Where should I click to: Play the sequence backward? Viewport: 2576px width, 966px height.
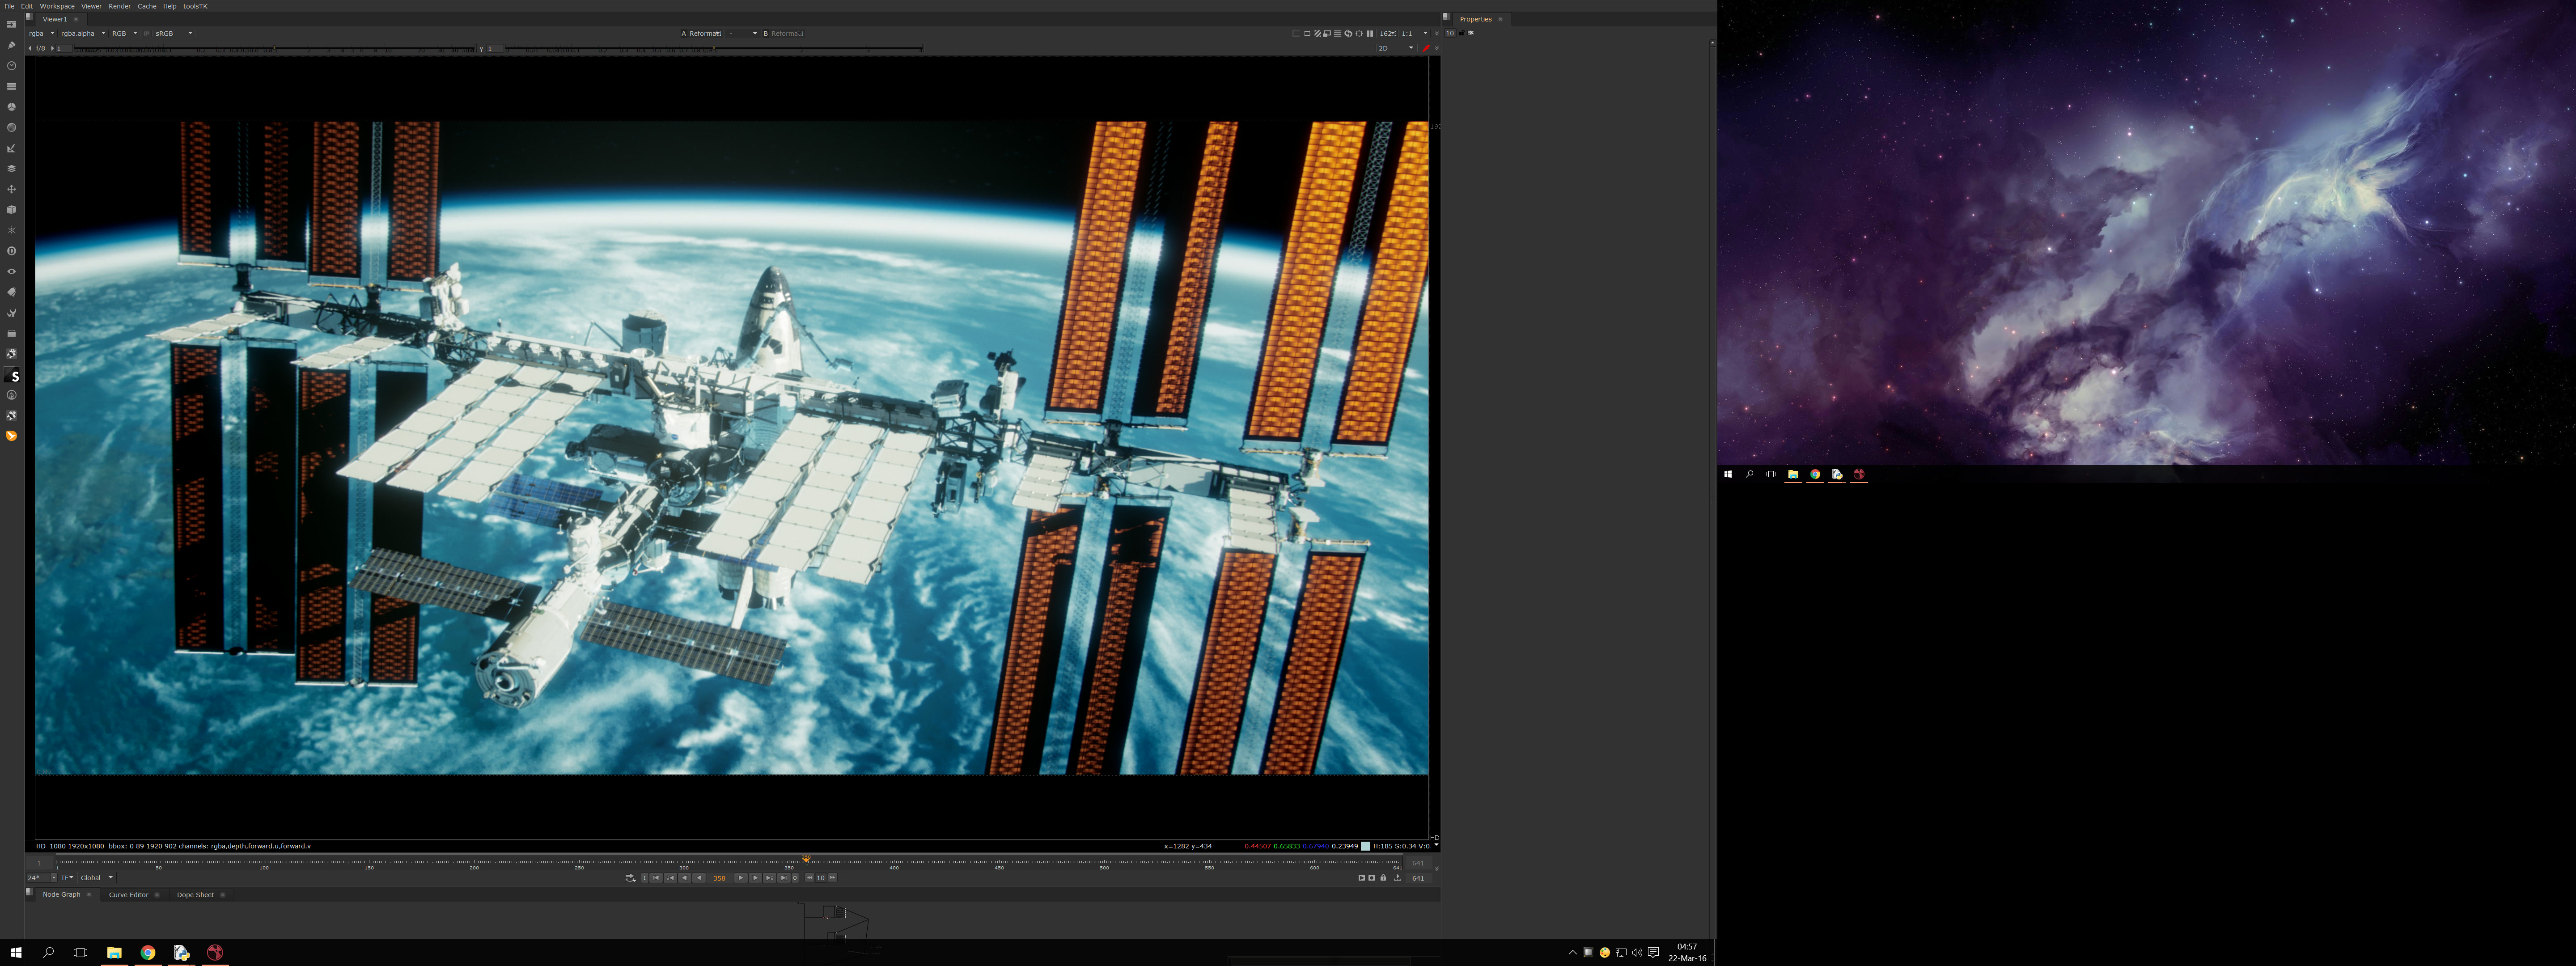tap(699, 878)
